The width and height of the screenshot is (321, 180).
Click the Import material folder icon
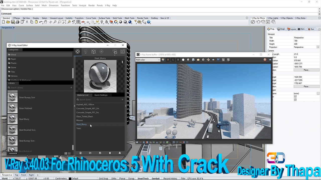click(90, 153)
